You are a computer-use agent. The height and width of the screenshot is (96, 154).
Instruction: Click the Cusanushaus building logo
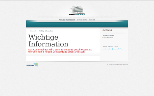[x=77, y=11]
